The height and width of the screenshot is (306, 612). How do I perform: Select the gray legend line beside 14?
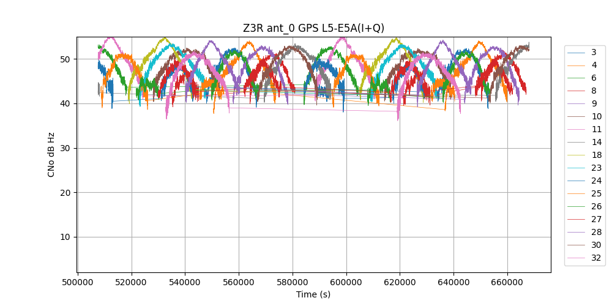(x=576, y=142)
